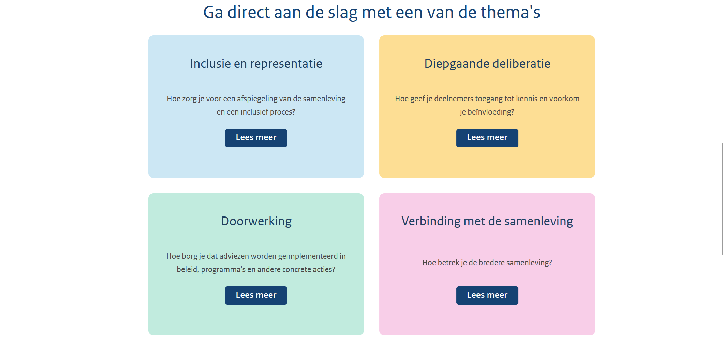Click Lees meer under Inclusie en representatie
723x345 pixels.
[x=256, y=138]
